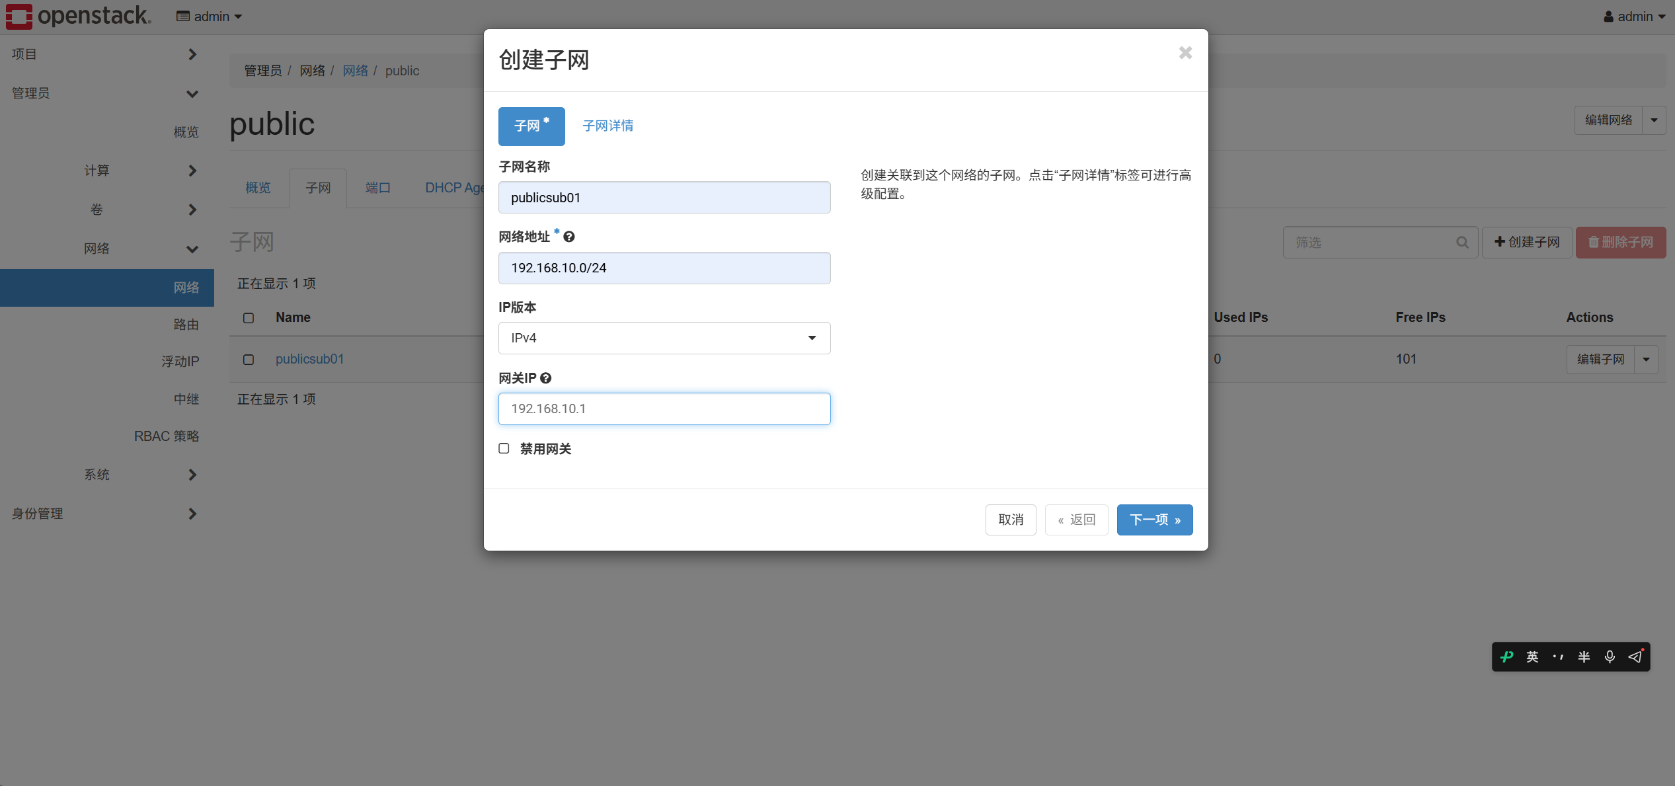This screenshot has height=786, width=1675.
Task: Click the 下一项 button
Action: tap(1154, 520)
